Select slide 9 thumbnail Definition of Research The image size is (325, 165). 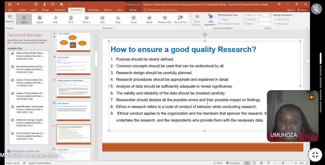tap(73, 88)
